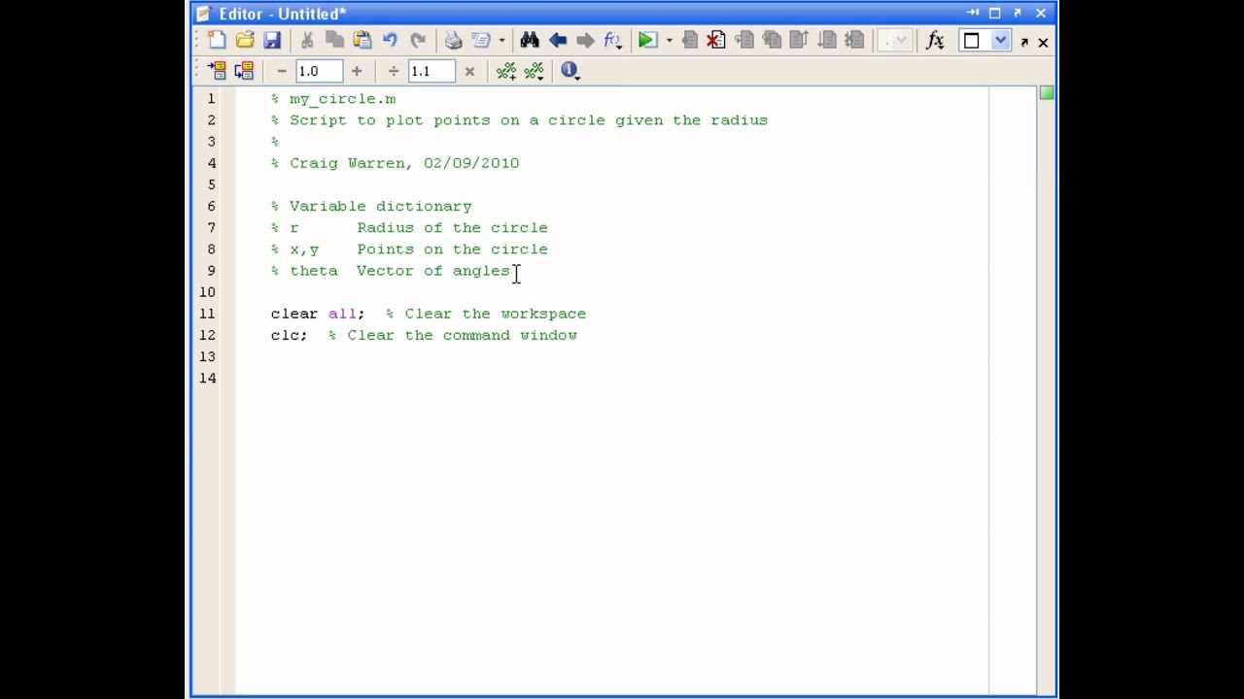
Task: Click the 'Script to plot points' comment line
Action: pos(519,120)
